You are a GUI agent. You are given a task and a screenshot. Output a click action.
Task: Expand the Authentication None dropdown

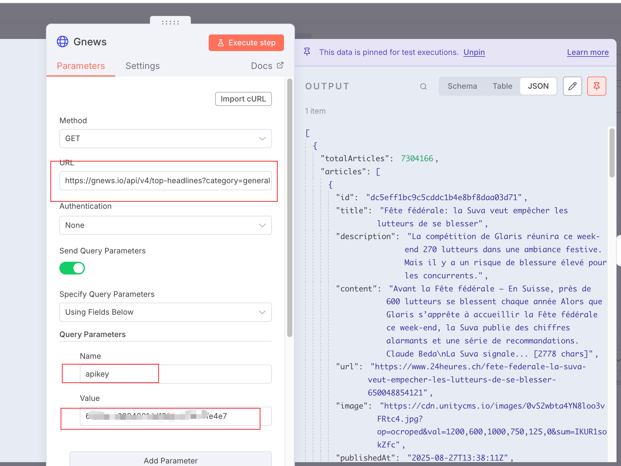165,225
